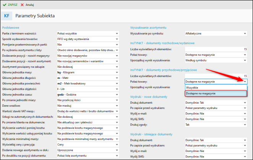The height and width of the screenshot is (160, 253).
Task: Open Uporządkuj wynik wyszukiwania: Według symbolu dropdown
Action: 216,61
